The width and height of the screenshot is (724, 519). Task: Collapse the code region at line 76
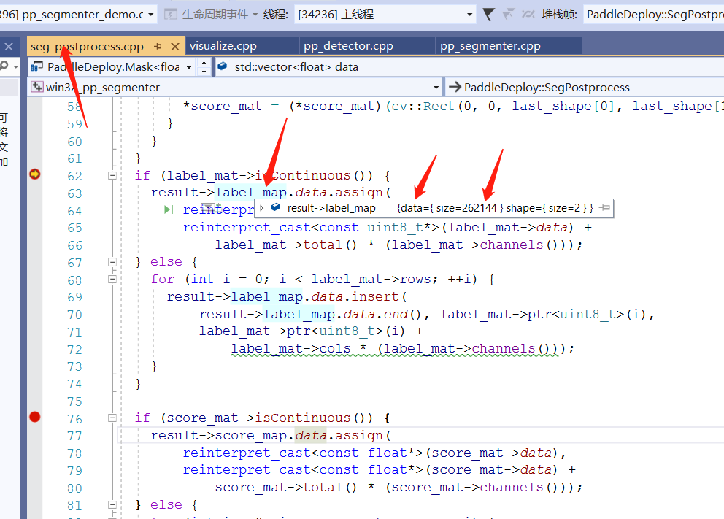pos(112,418)
